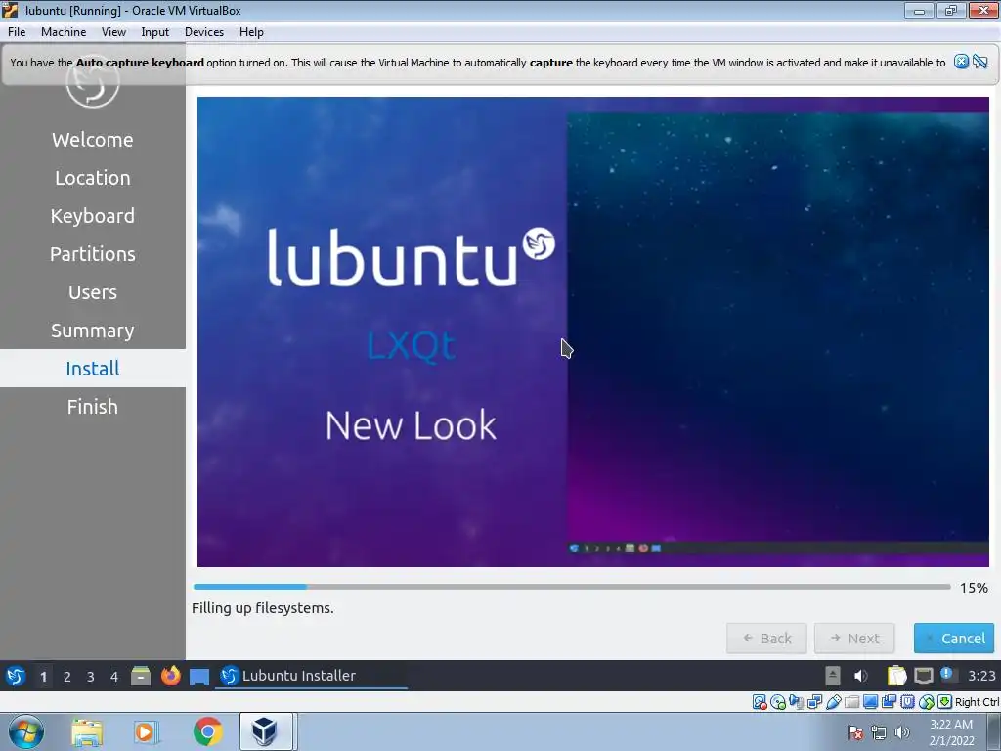Click the VirtualBox network indicator
1001x751 pixels.
pyautogui.click(x=814, y=702)
